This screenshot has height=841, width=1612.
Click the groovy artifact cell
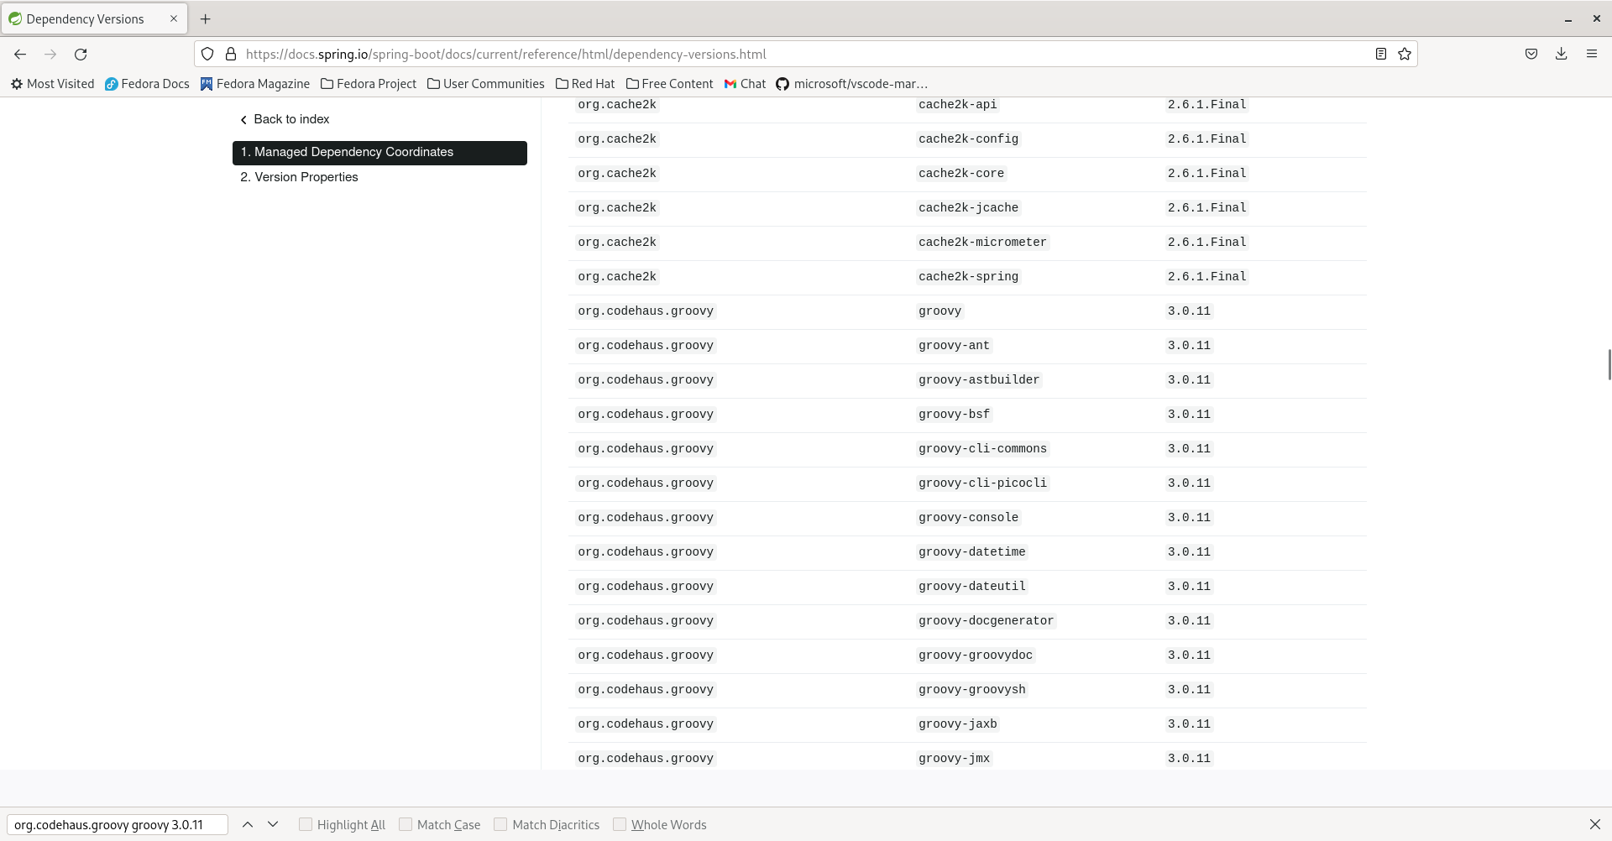939,311
